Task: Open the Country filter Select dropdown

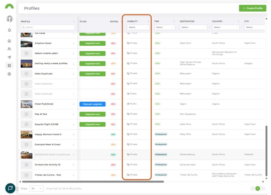Action: pos(226,27)
